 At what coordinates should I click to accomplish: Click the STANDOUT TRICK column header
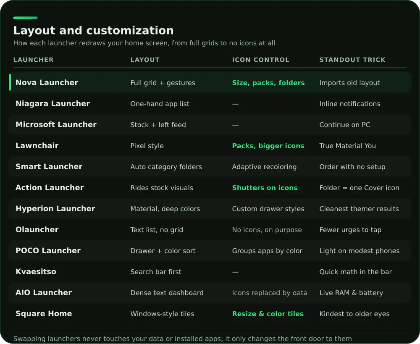tap(352, 60)
